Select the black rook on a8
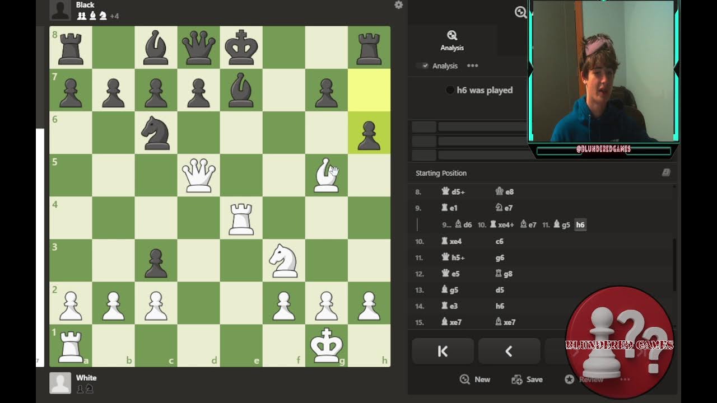 pos(71,48)
